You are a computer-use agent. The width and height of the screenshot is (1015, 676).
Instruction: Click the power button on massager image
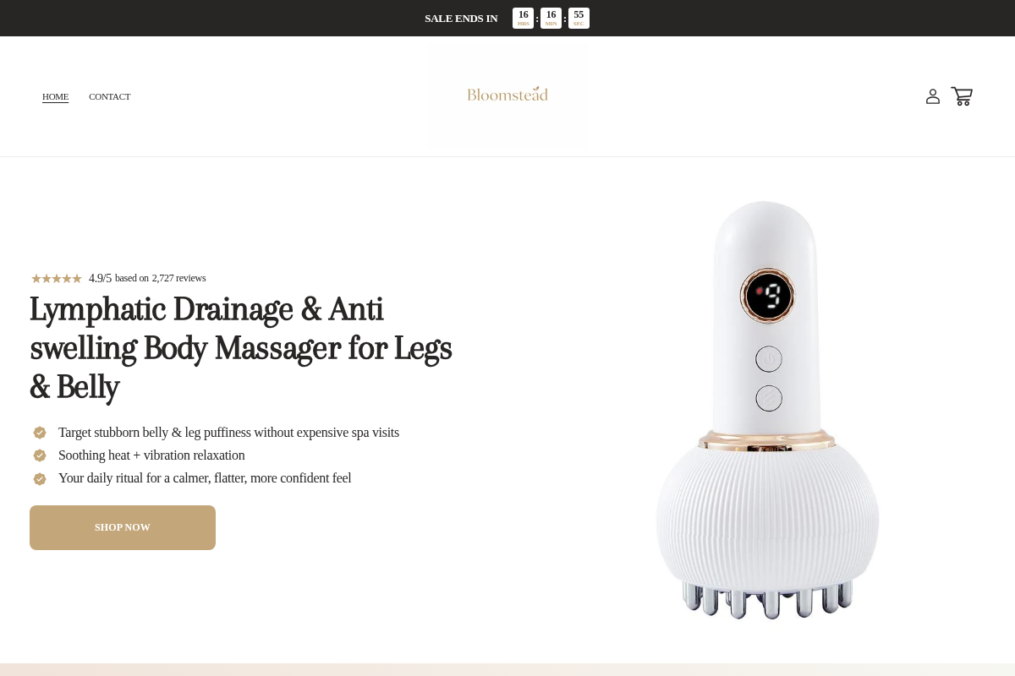coord(769,359)
